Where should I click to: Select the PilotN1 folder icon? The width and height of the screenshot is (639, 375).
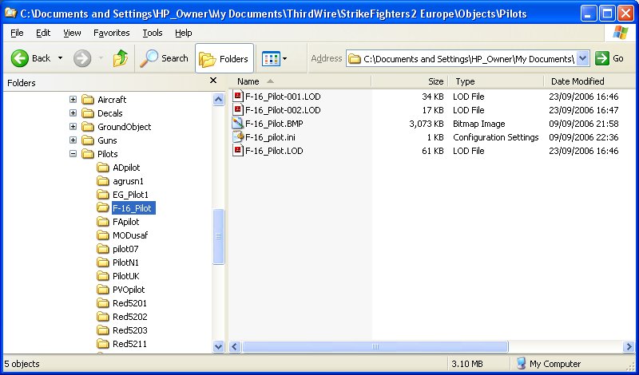(103, 262)
